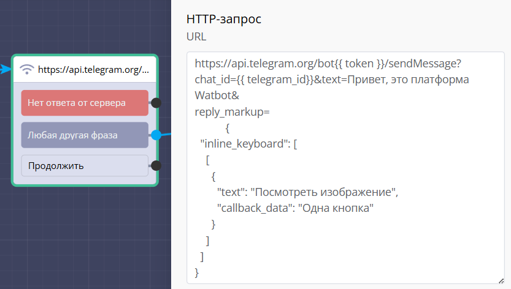This screenshot has height=289, width=511.
Task: Click the connector dot beside "Продолжить"
Action: click(x=156, y=165)
